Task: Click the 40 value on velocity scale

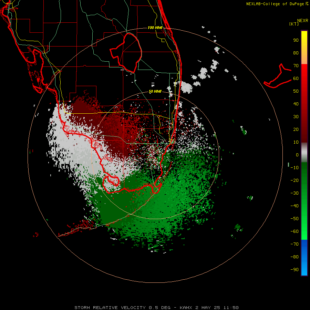Action: [296, 104]
